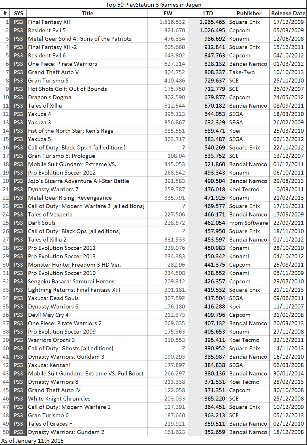The height and width of the screenshot is (445, 307).
Task: Select the 'Dragon's Dogma' cell
Action: tap(87, 97)
